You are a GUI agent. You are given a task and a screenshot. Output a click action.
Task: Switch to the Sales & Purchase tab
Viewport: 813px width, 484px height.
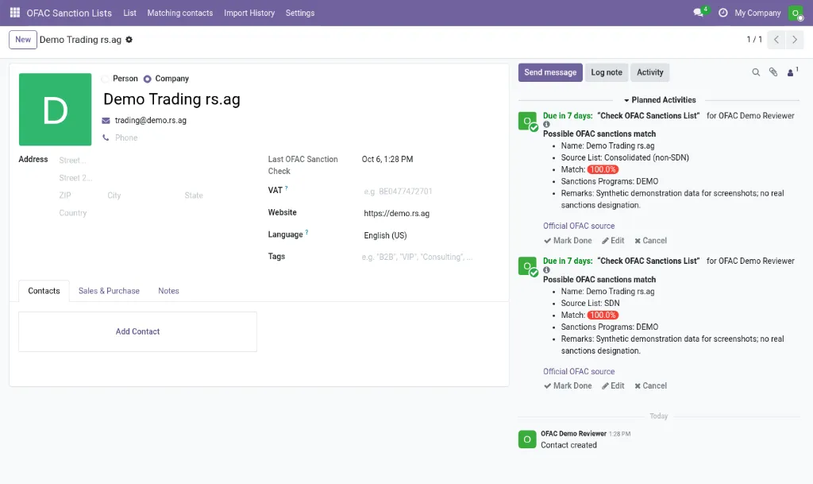click(109, 291)
